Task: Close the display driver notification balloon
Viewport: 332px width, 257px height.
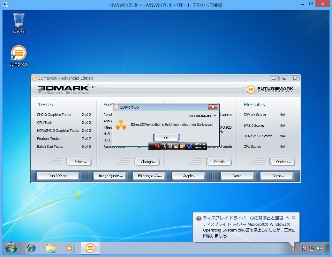Action: (x=293, y=218)
